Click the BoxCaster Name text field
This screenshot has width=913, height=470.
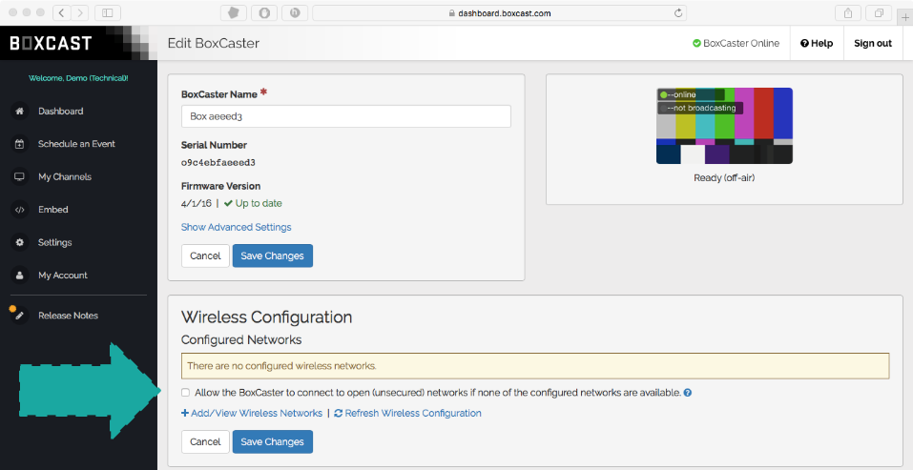click(x=345, y=116)
